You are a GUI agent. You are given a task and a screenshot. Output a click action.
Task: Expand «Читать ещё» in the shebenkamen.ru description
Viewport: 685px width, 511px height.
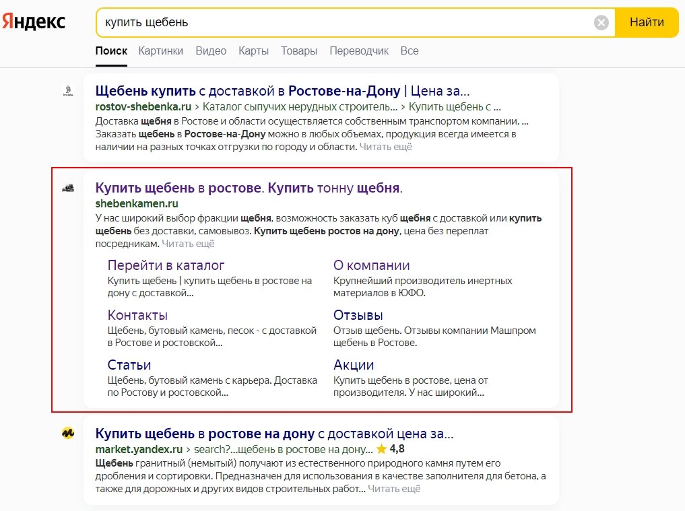point(188,244)
